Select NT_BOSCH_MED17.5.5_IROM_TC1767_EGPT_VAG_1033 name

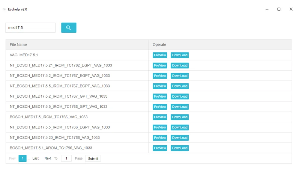(x=60, y=86)
